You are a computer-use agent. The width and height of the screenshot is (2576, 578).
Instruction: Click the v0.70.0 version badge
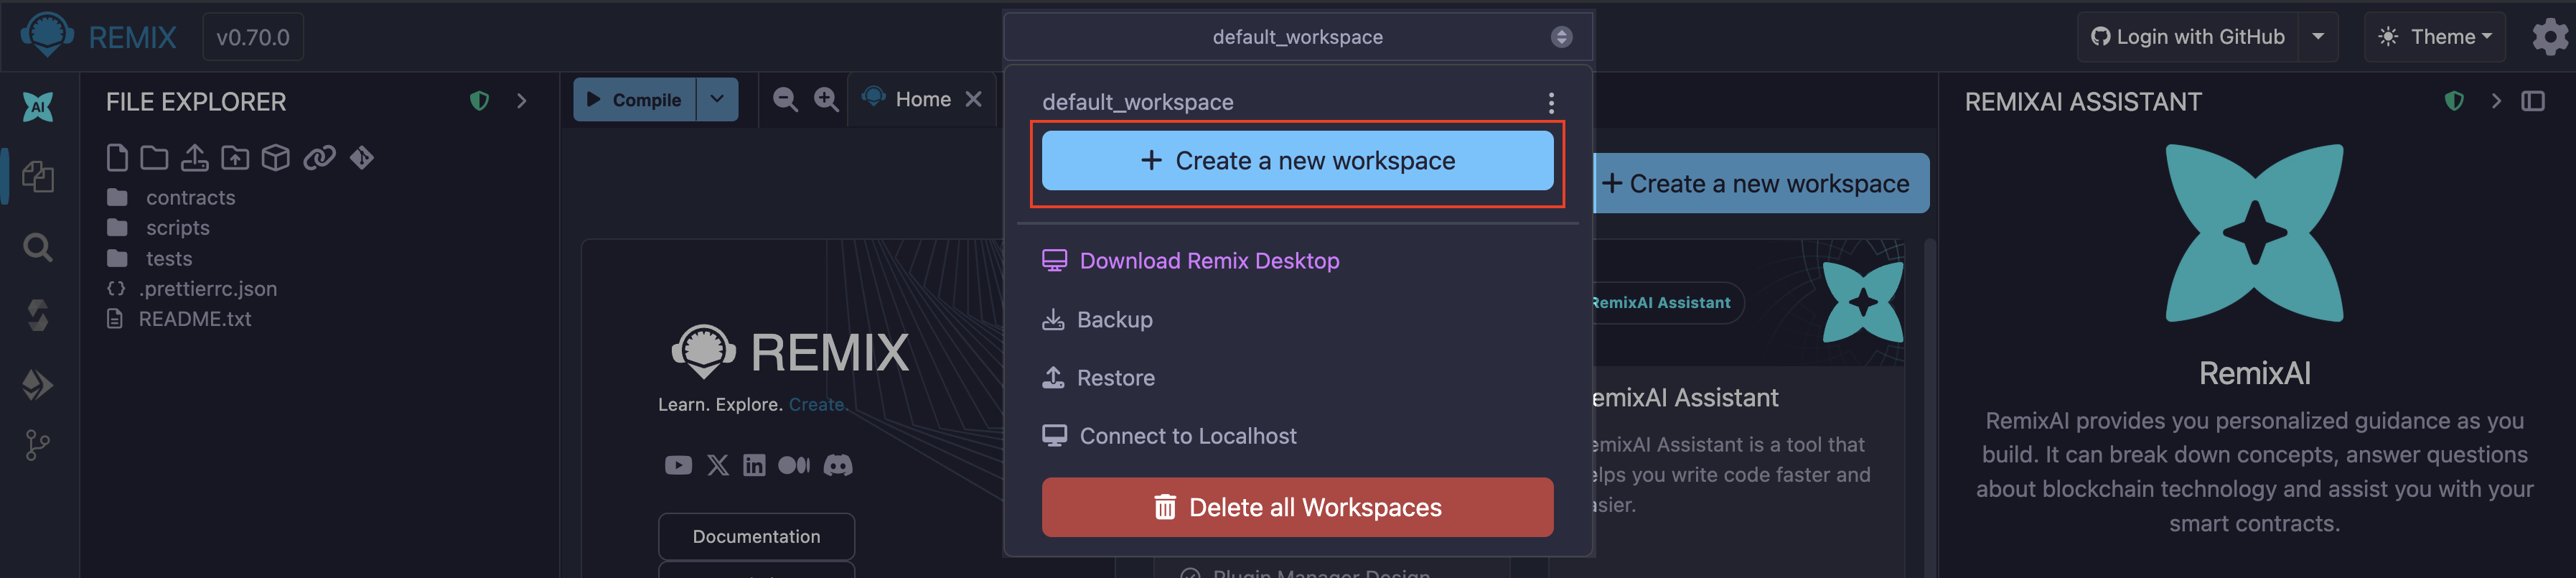tap(253, 37)
